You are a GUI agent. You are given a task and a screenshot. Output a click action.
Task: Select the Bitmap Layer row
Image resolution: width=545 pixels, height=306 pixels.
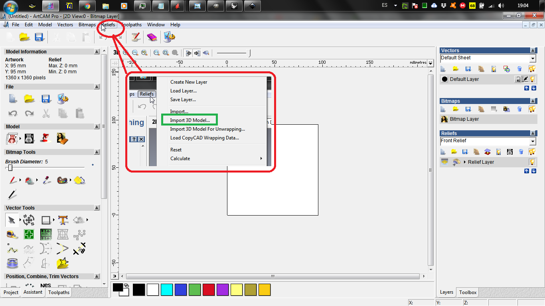488,119
